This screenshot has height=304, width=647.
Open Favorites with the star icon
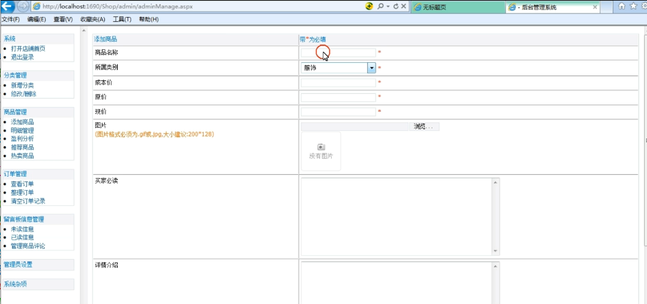[634, 6]
